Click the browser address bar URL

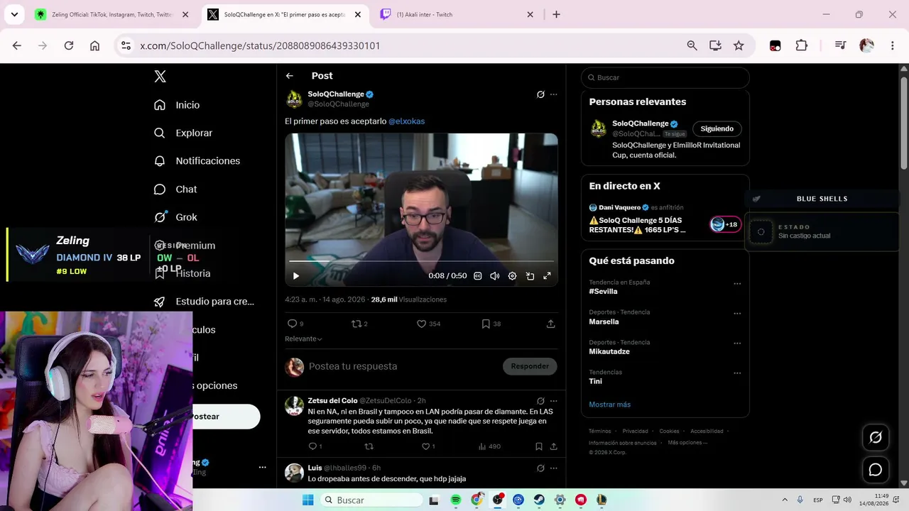[260, 45]
